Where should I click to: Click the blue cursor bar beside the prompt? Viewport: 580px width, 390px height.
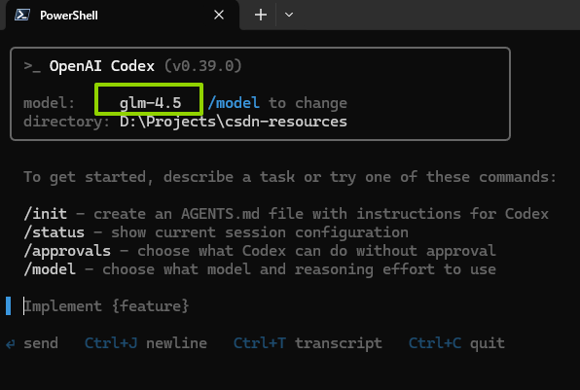[8, 306]
